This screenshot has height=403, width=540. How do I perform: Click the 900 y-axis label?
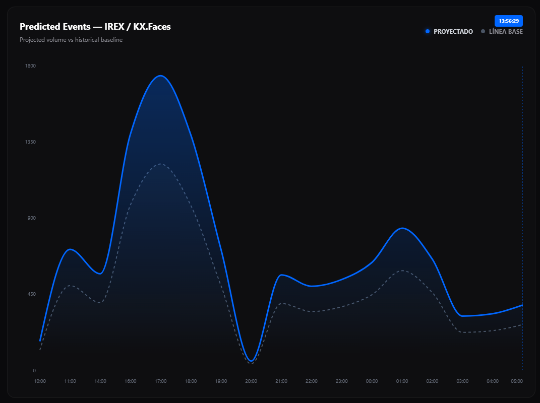[x=31, y=218]
